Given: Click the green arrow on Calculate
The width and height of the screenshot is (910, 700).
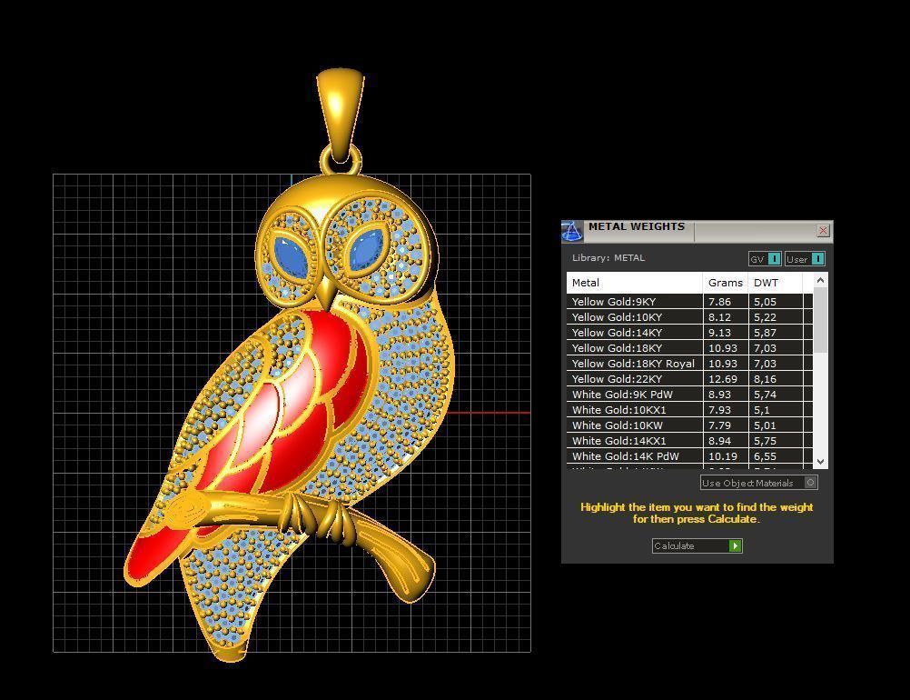Looking at the screenshot, I should pyautogui.click(x=736, y=546).
